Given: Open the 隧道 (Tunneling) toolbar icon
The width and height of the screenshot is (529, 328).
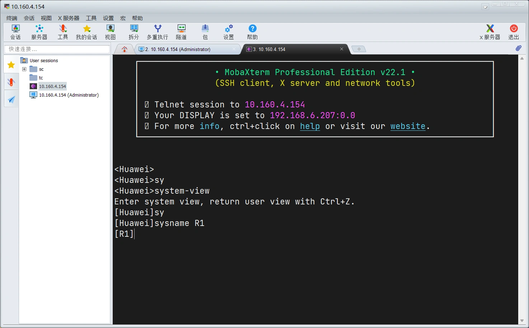Looking at the screenshot, I should [x=181, y=32].
